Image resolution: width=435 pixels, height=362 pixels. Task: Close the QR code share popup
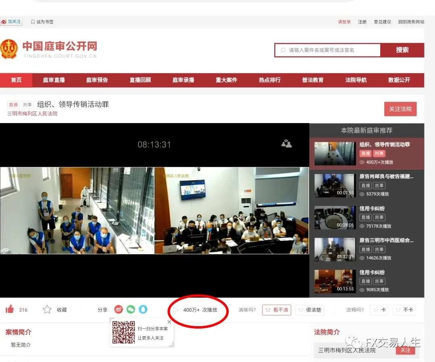169,322
